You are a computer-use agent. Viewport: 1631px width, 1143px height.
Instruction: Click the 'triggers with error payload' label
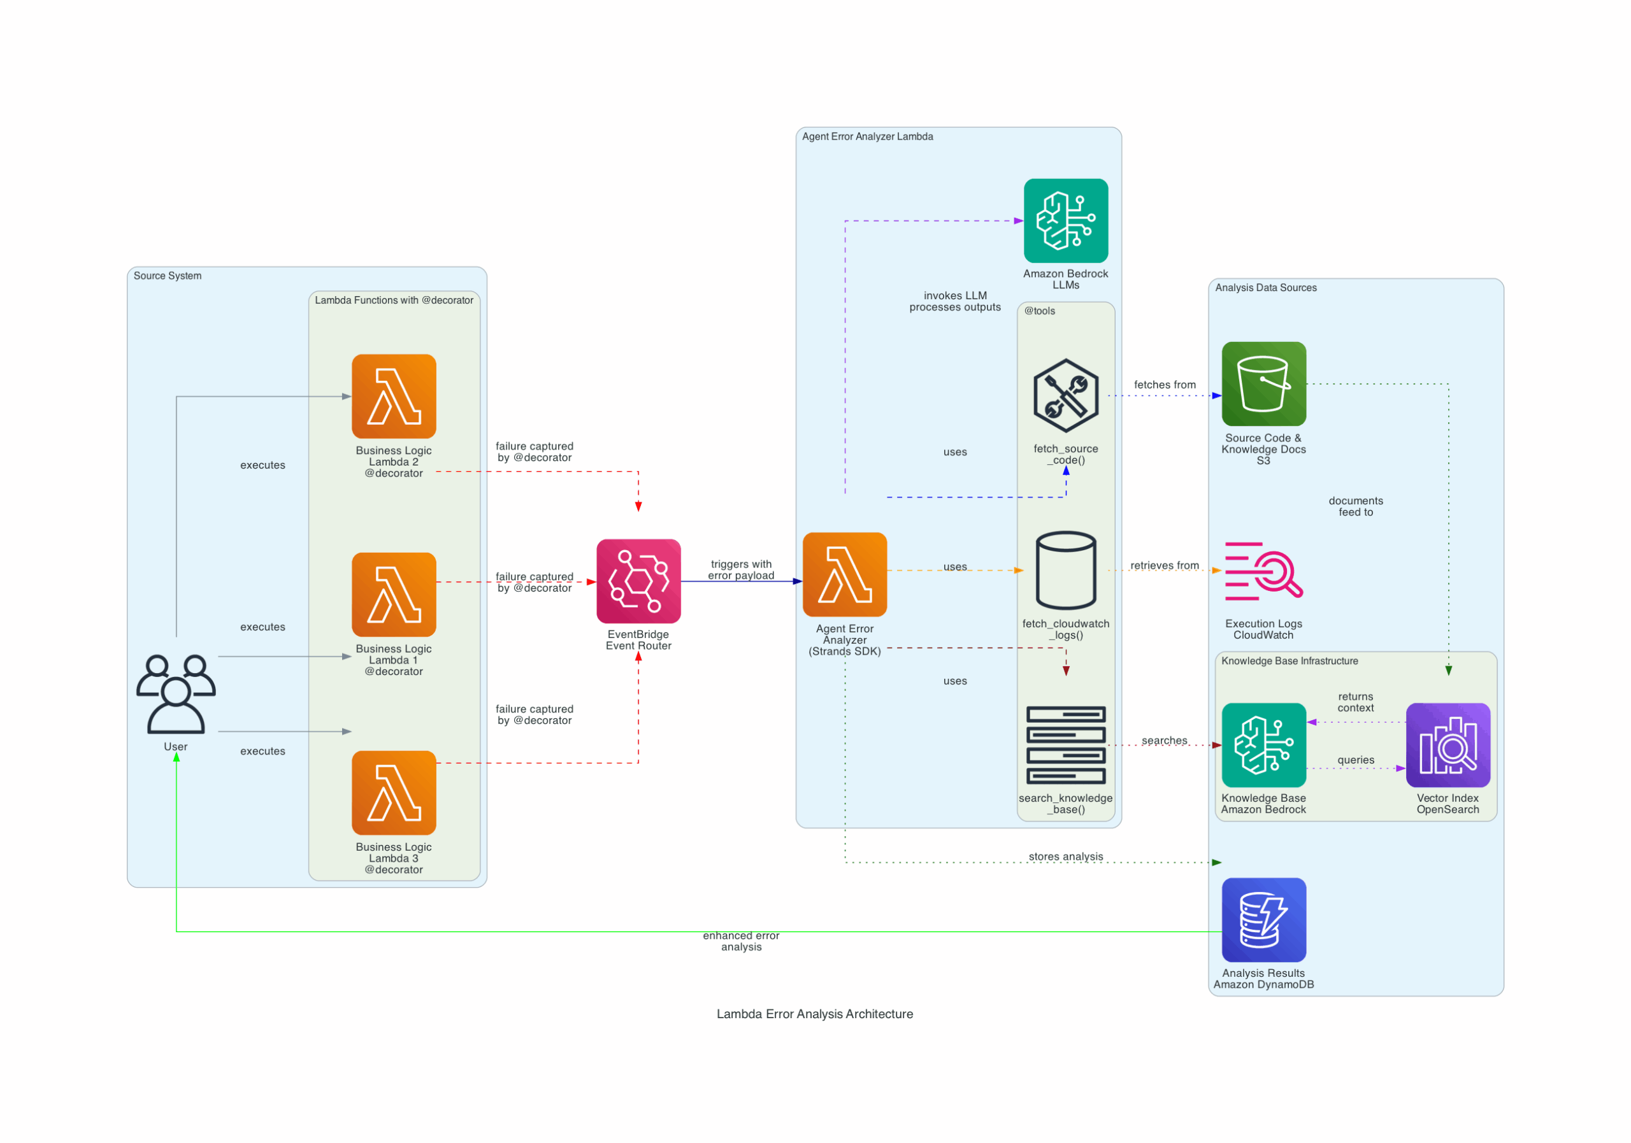point(740,569)
